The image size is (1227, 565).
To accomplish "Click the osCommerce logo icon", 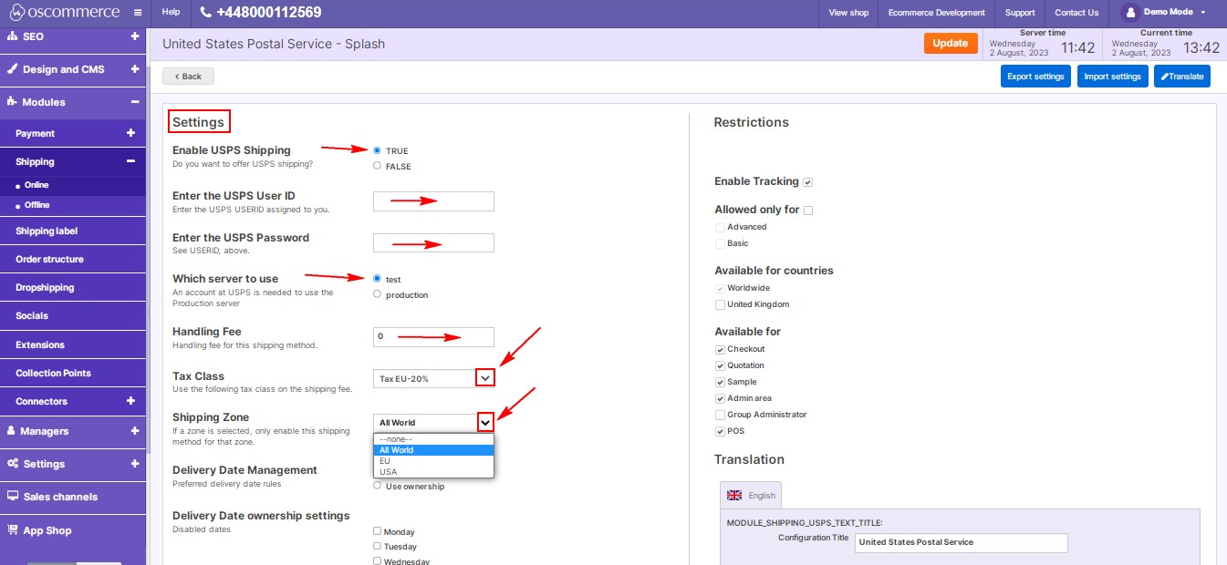I will [16, 13].
